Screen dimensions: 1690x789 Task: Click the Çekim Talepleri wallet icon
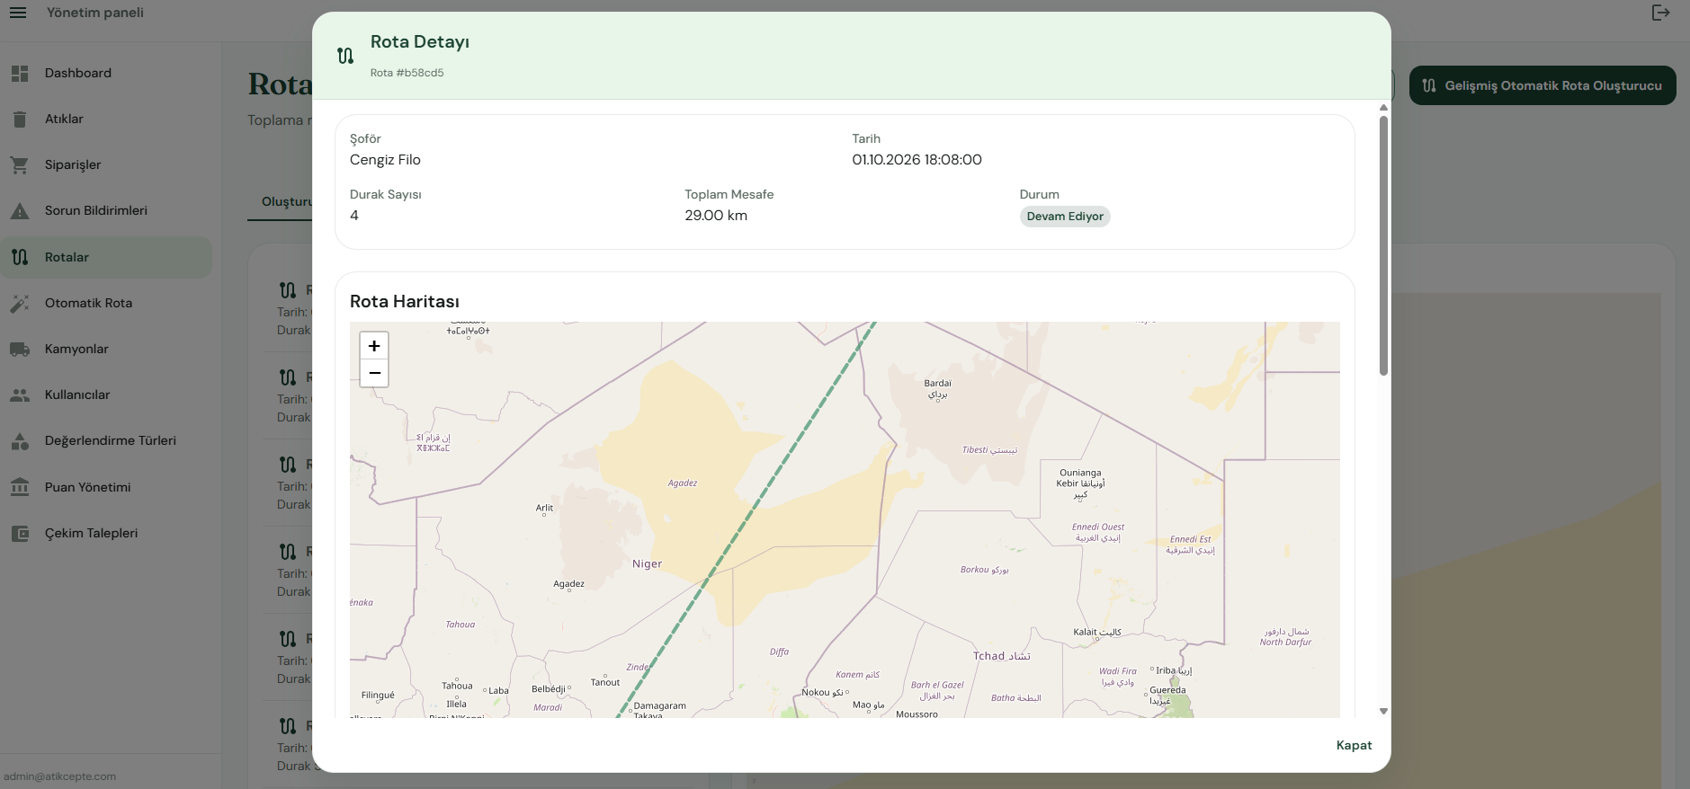20,534
